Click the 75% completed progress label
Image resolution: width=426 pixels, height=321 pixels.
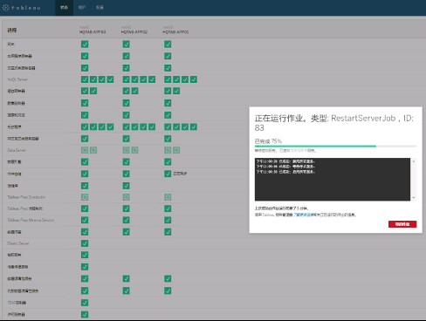click(x=268, y=141)
